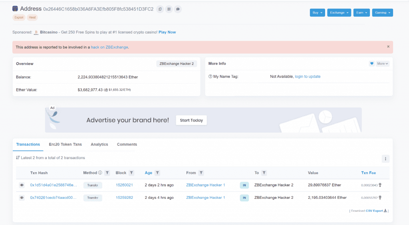Open the Exchange dropdown
Viewport: 409px width, 225px height.
pos(339,12)
